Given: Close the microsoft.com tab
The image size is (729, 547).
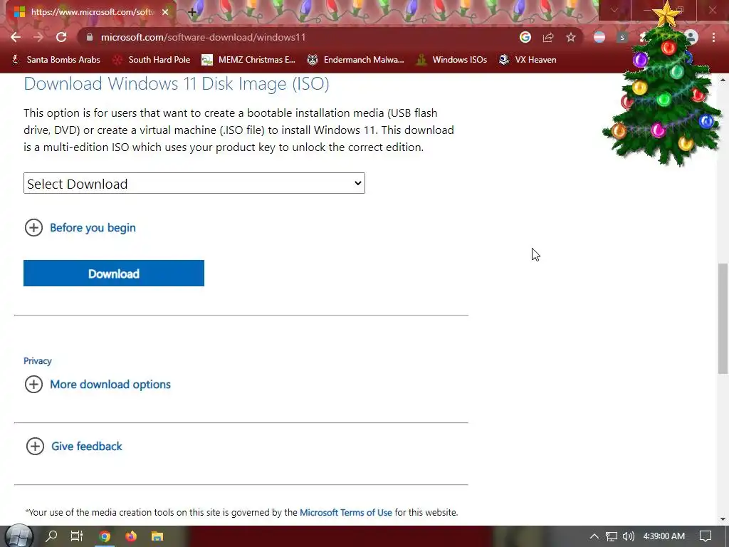Looking at the screenshot, I should pos(165,12).
